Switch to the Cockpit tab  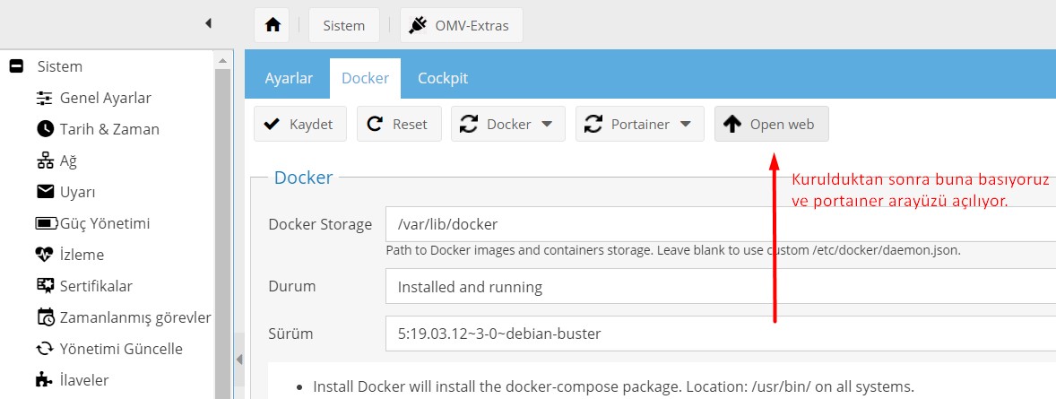click(x=443, y=78)
